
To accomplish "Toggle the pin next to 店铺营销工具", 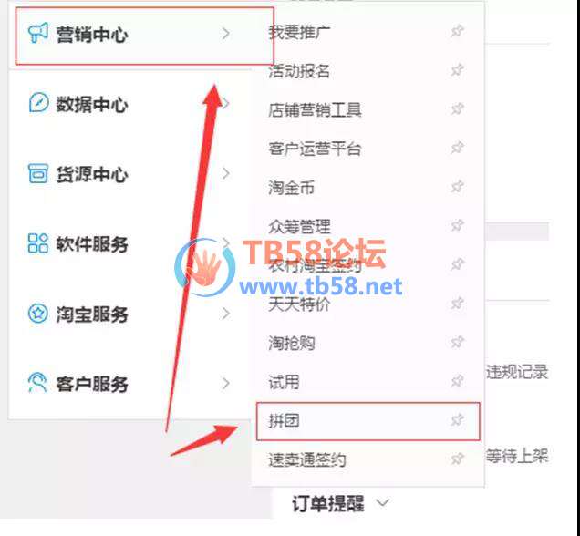I will [x=458, y=109].
